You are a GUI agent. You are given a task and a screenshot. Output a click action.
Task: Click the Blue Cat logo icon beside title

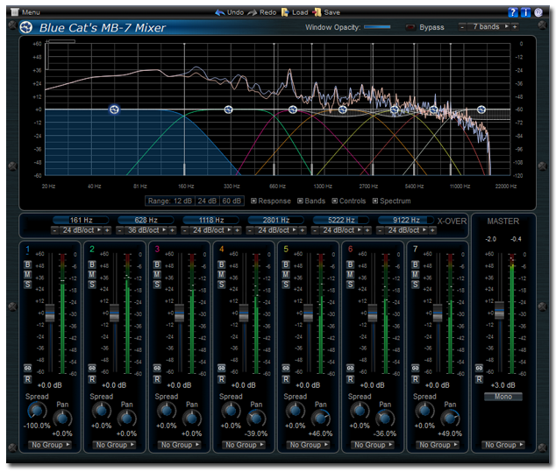coord(26,27)
